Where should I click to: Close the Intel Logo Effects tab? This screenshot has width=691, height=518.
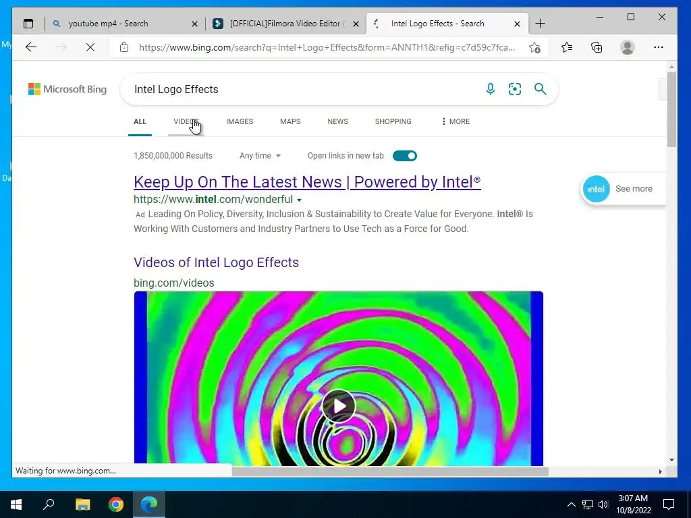coord(518,24)
